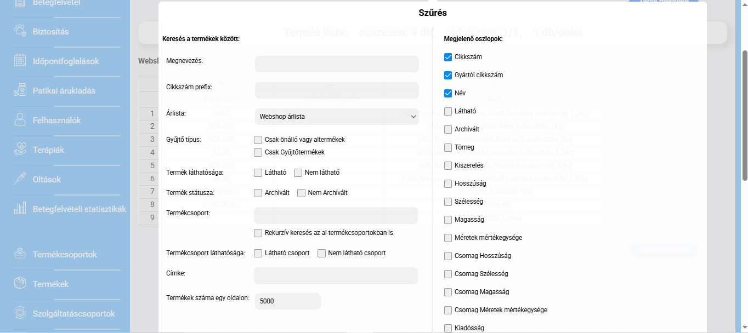Screen dimensions: 748x333
Task: Click the Biztosítás sidebar icon
Action: click(20, 31)
